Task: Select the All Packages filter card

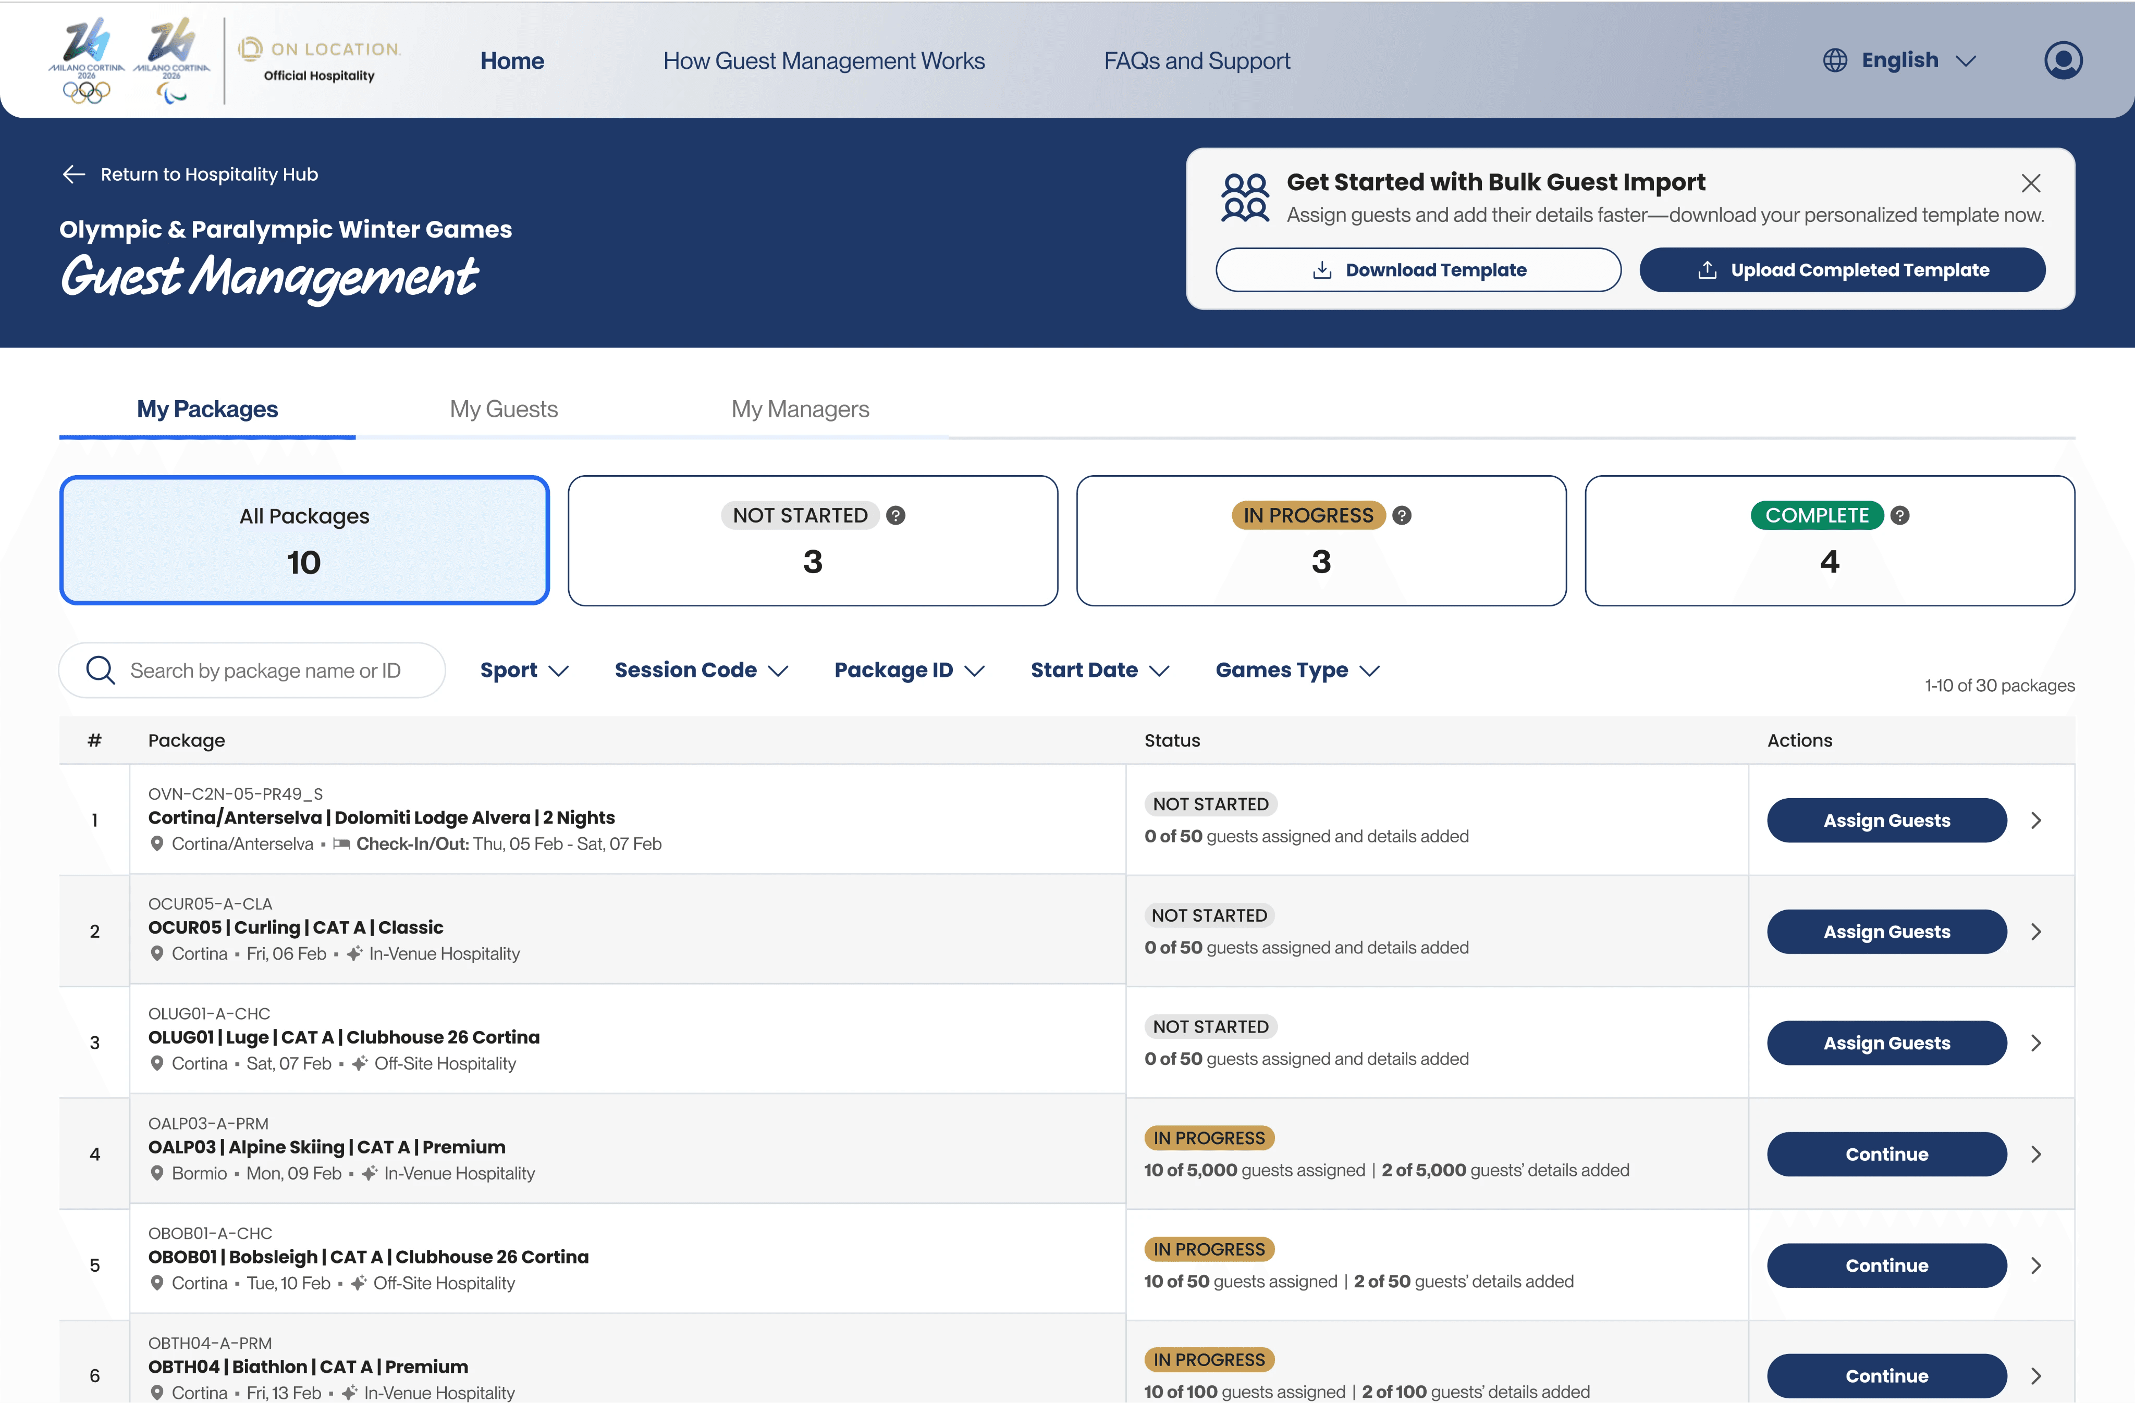Action: [x=304, y=541]
